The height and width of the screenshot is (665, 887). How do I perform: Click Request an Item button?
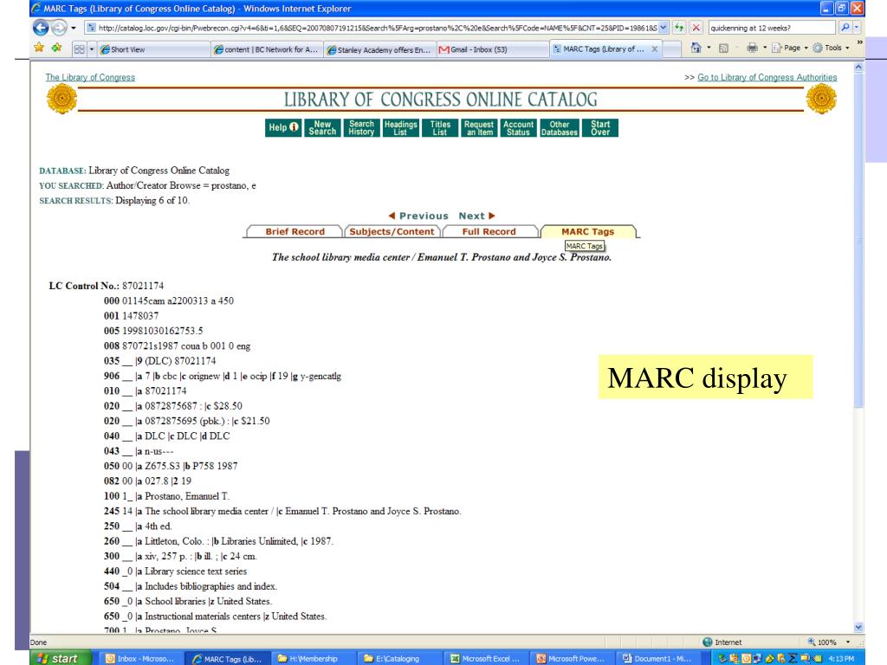pos(479,128)
